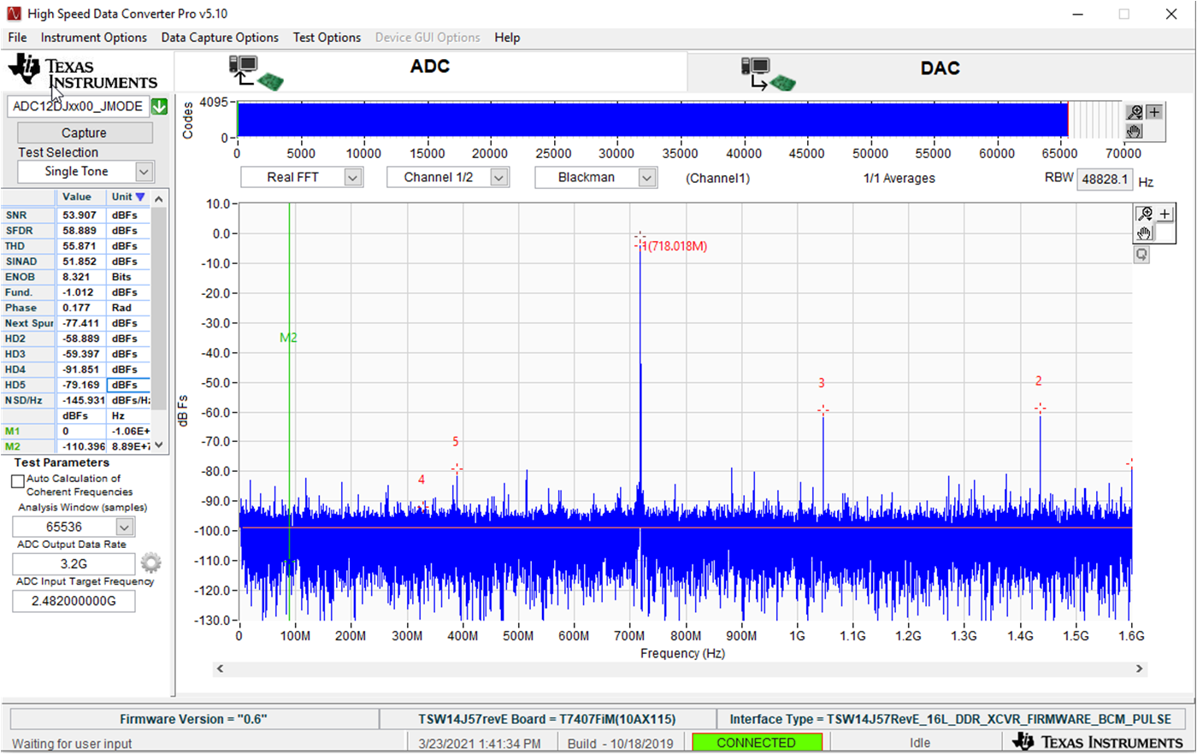
Task: Open the Real FFT plot type dropdown
Action: 353,177
